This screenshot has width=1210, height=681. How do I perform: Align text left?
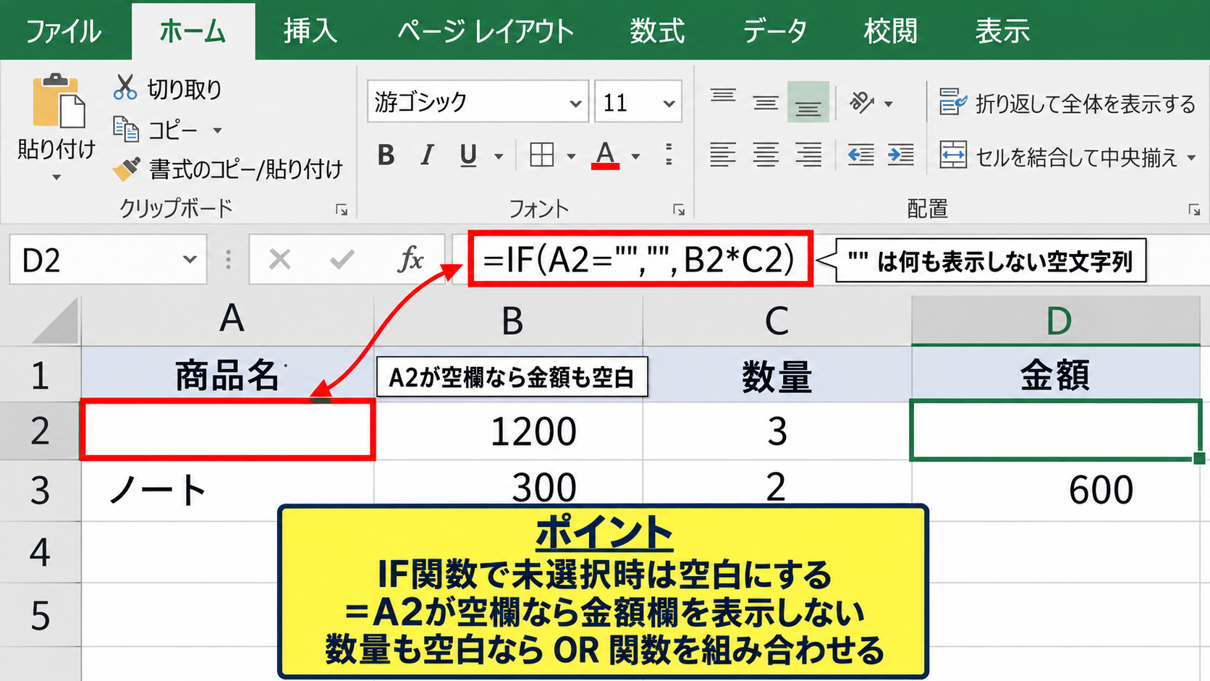723,155
